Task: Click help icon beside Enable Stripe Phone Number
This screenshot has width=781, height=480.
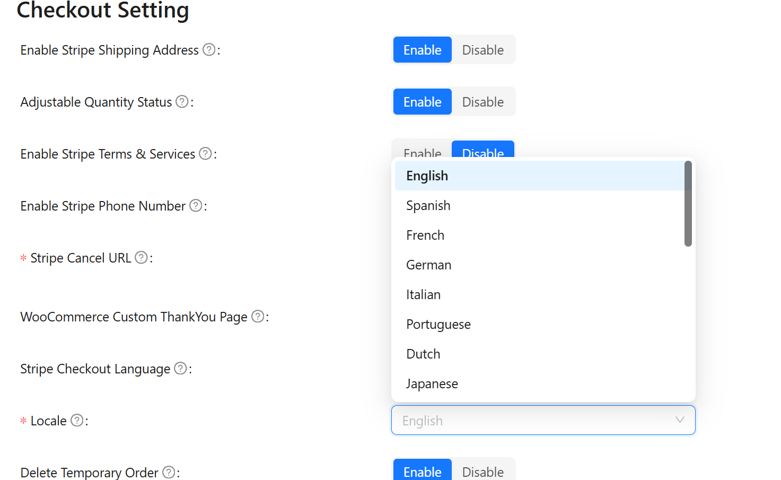Action: (196, 206)
